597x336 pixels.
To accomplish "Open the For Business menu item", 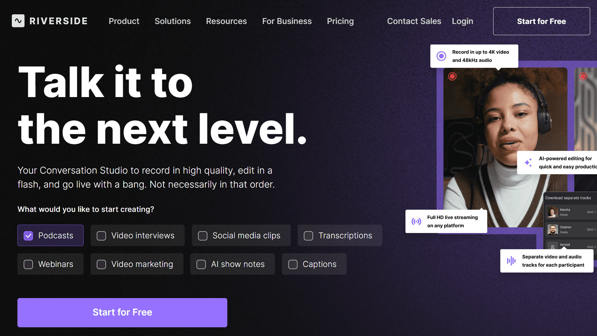I will click(x=287, y=21).
